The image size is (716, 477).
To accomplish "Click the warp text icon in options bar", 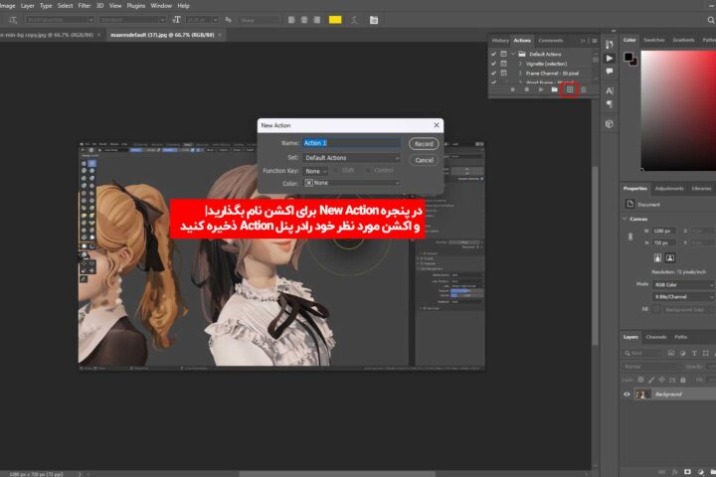I will 354,20.
